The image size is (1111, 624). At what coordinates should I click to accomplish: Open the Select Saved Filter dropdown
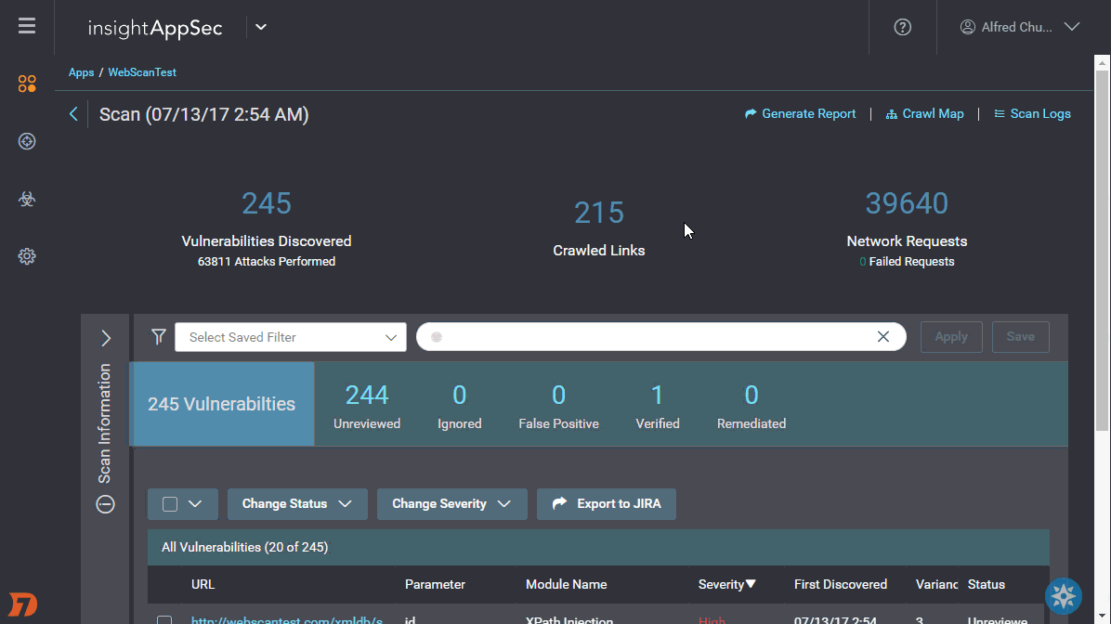click(290, 337)
